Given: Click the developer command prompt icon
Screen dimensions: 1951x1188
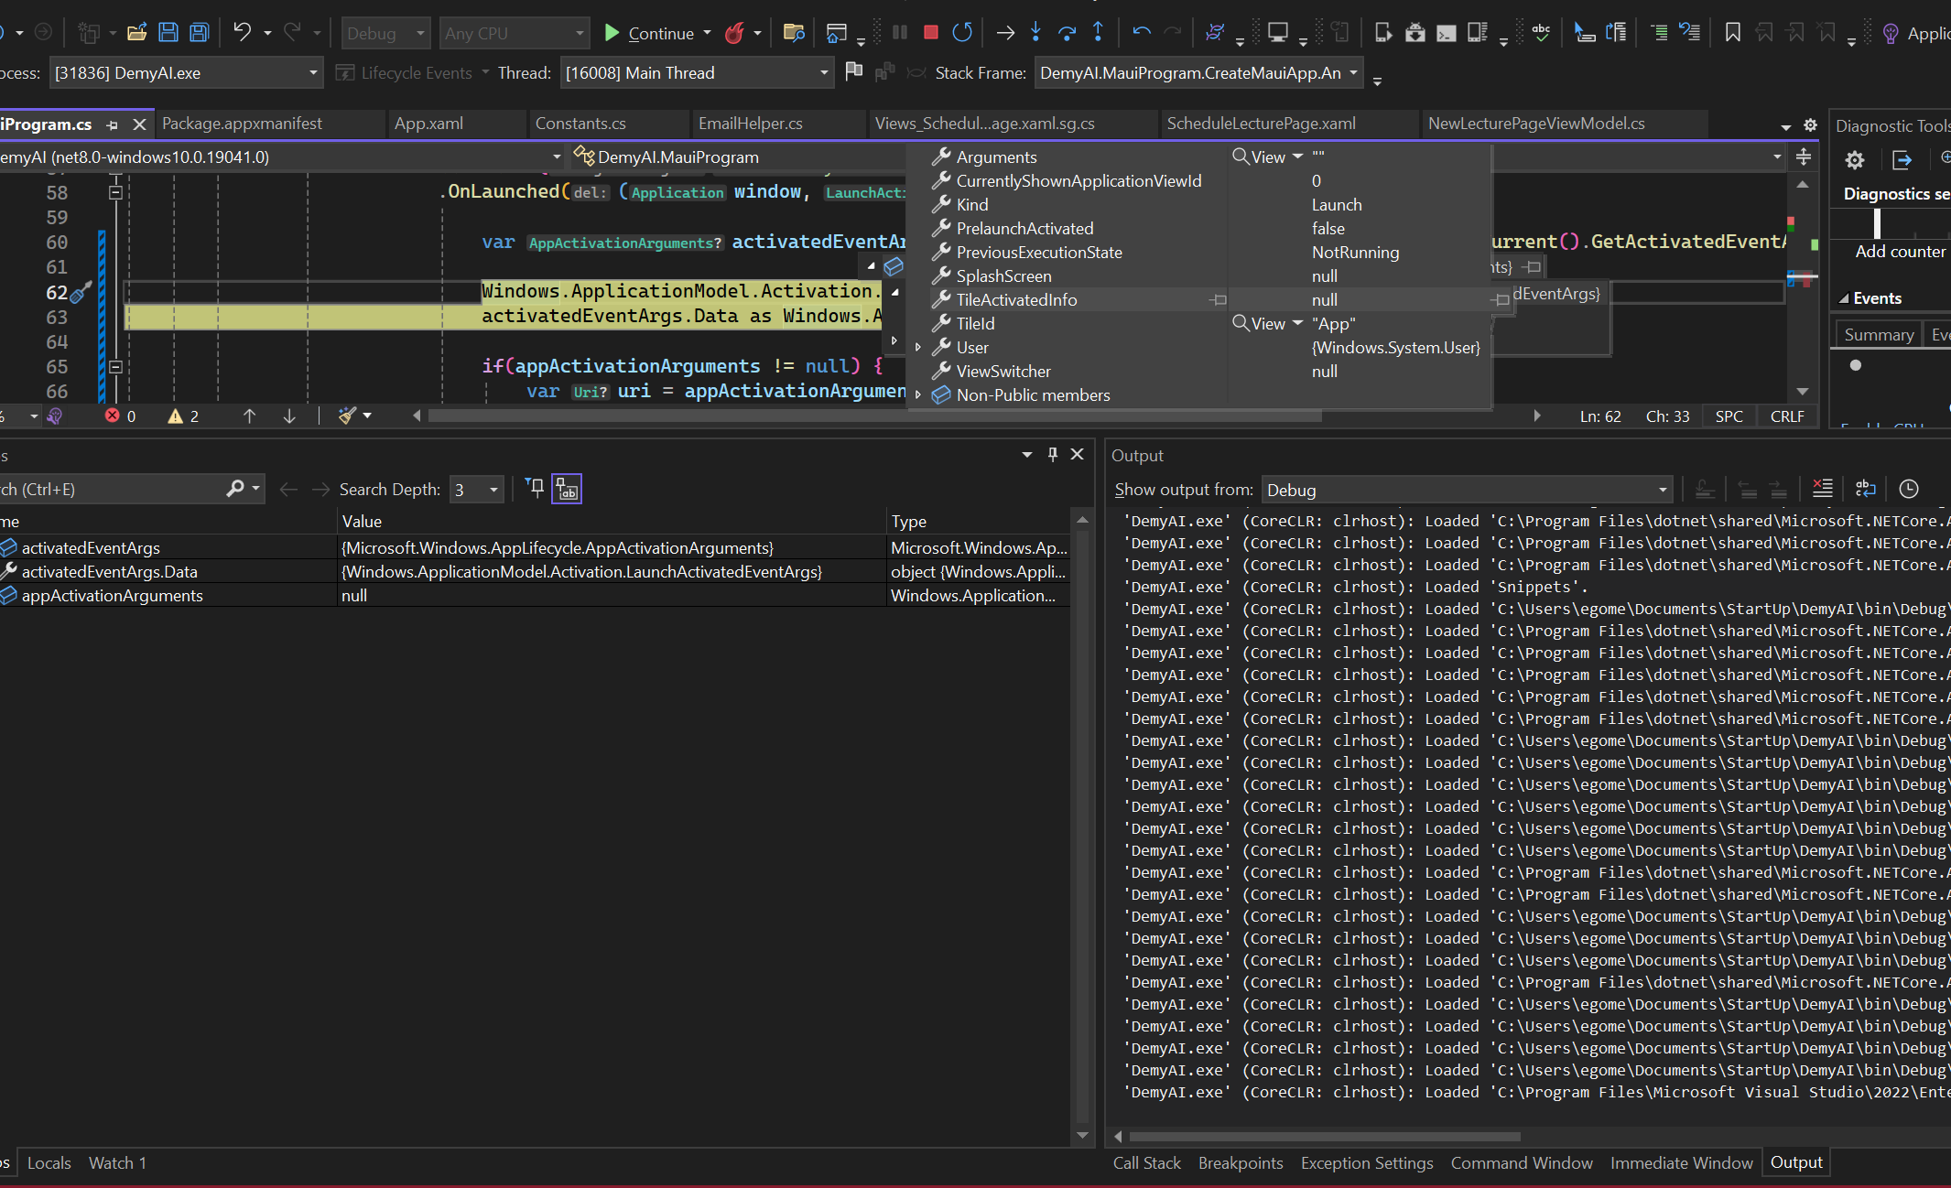Looking at the screenshot, I should point(1447,34).
